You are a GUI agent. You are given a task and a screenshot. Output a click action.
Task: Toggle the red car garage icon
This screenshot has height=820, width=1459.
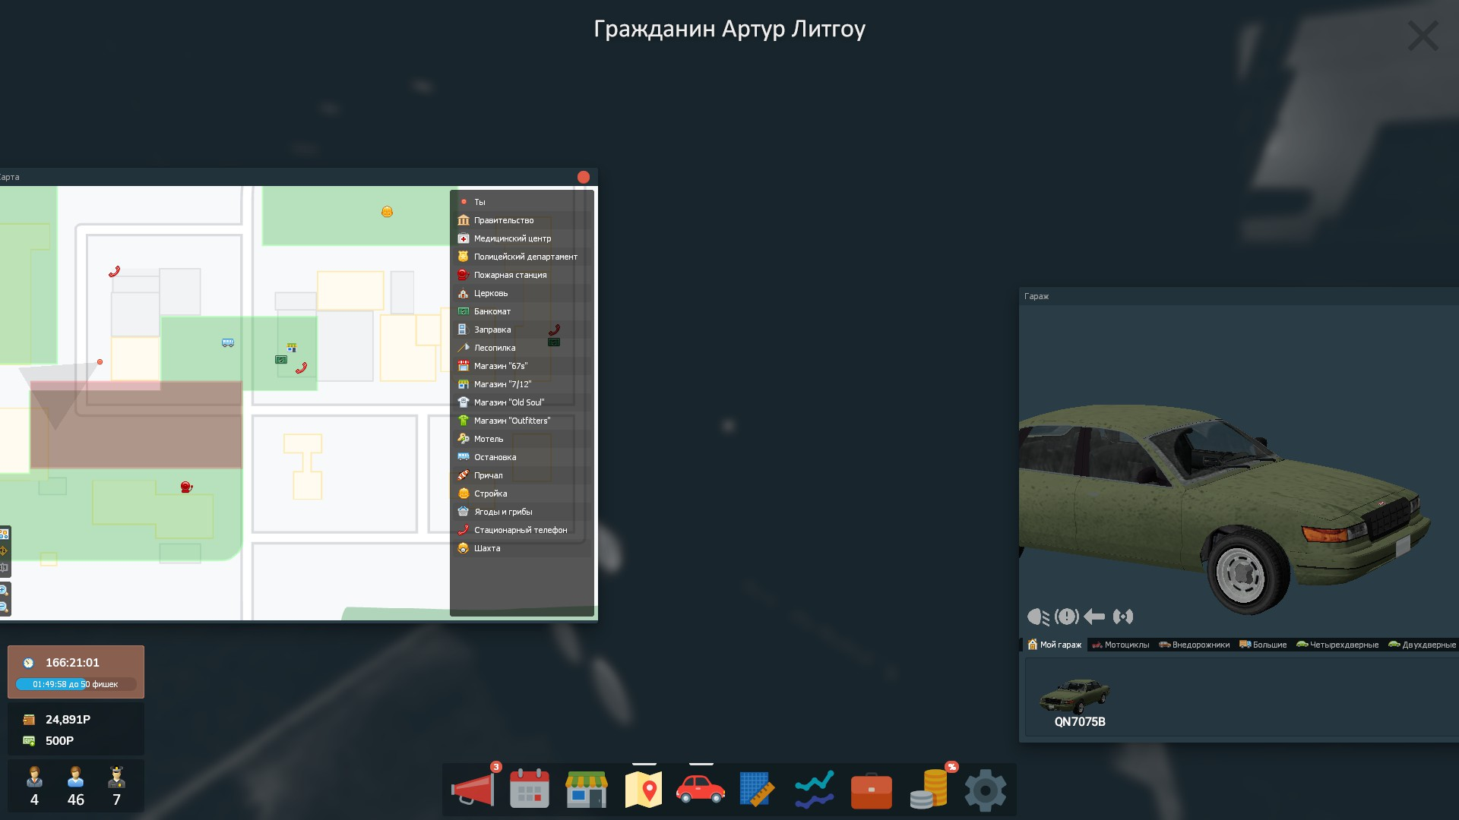point(701,789)
